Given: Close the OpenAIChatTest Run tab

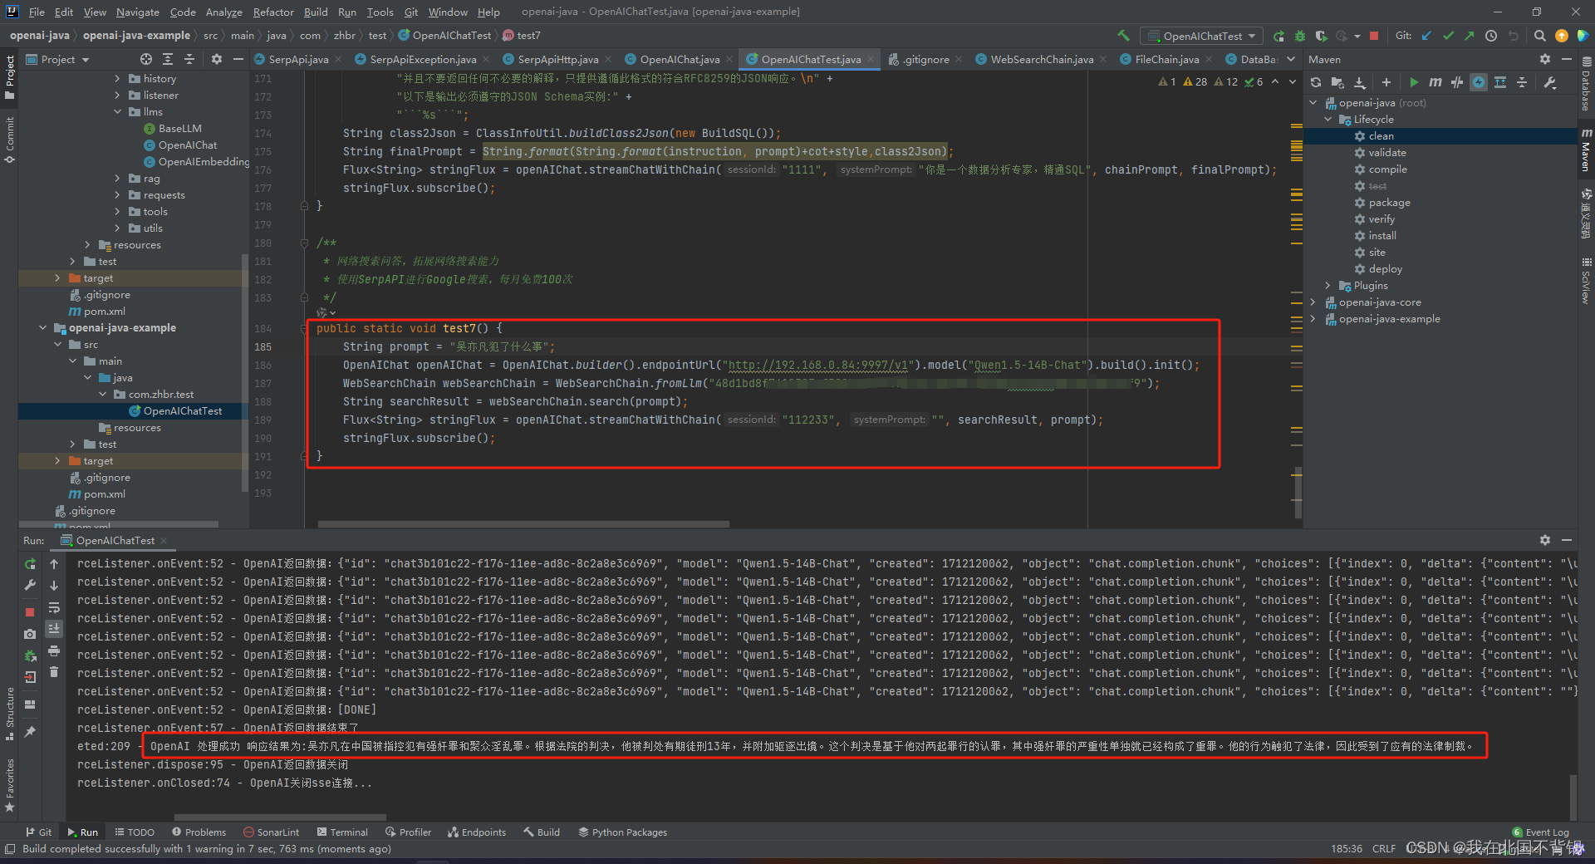Looking at the screenshot, I should click(x=164, y=541).
